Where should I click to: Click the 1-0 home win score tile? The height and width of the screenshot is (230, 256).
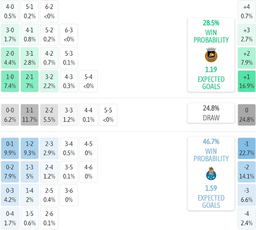click(10, 81)
